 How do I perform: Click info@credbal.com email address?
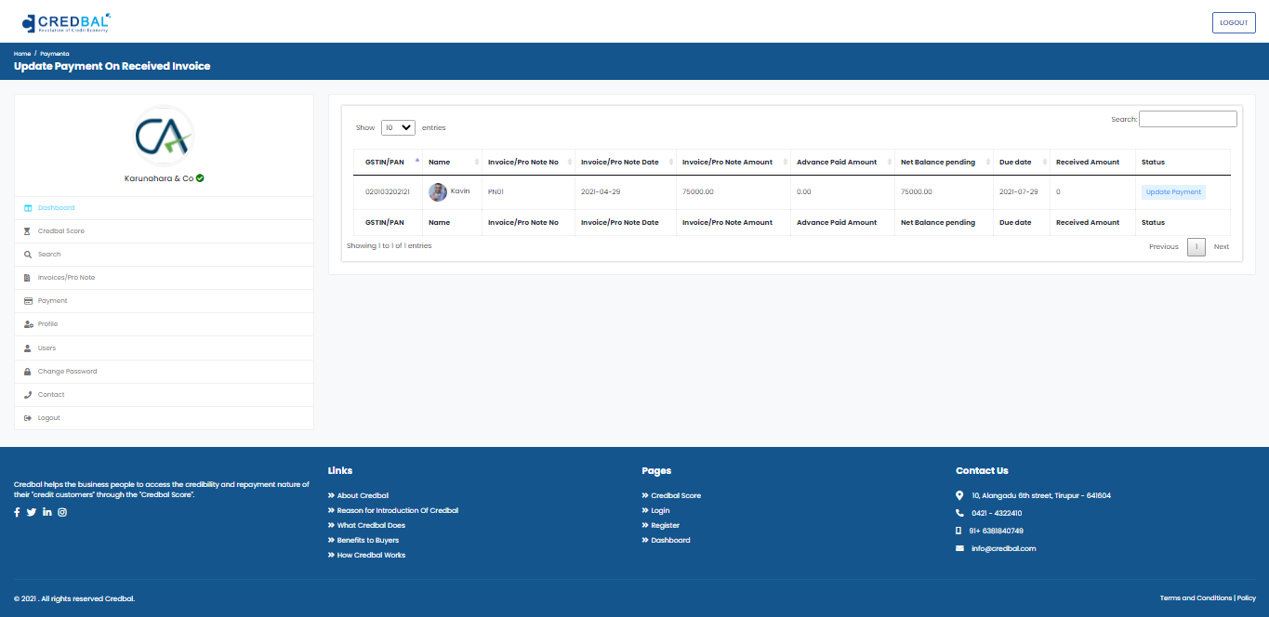(1003, 549)
